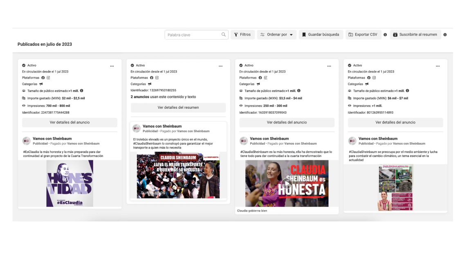Click the impressions eye icon on the fourth ad
Screen dimensions: 471x265
click(x=349, y=105)
